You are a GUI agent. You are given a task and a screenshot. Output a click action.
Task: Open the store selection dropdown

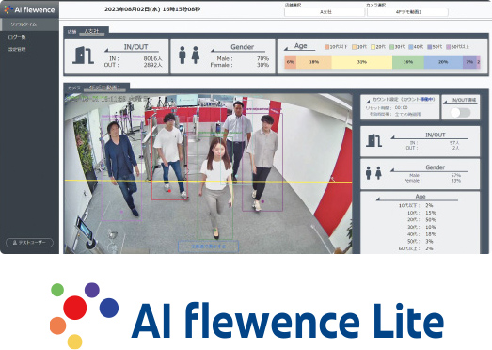pos(325,12)
